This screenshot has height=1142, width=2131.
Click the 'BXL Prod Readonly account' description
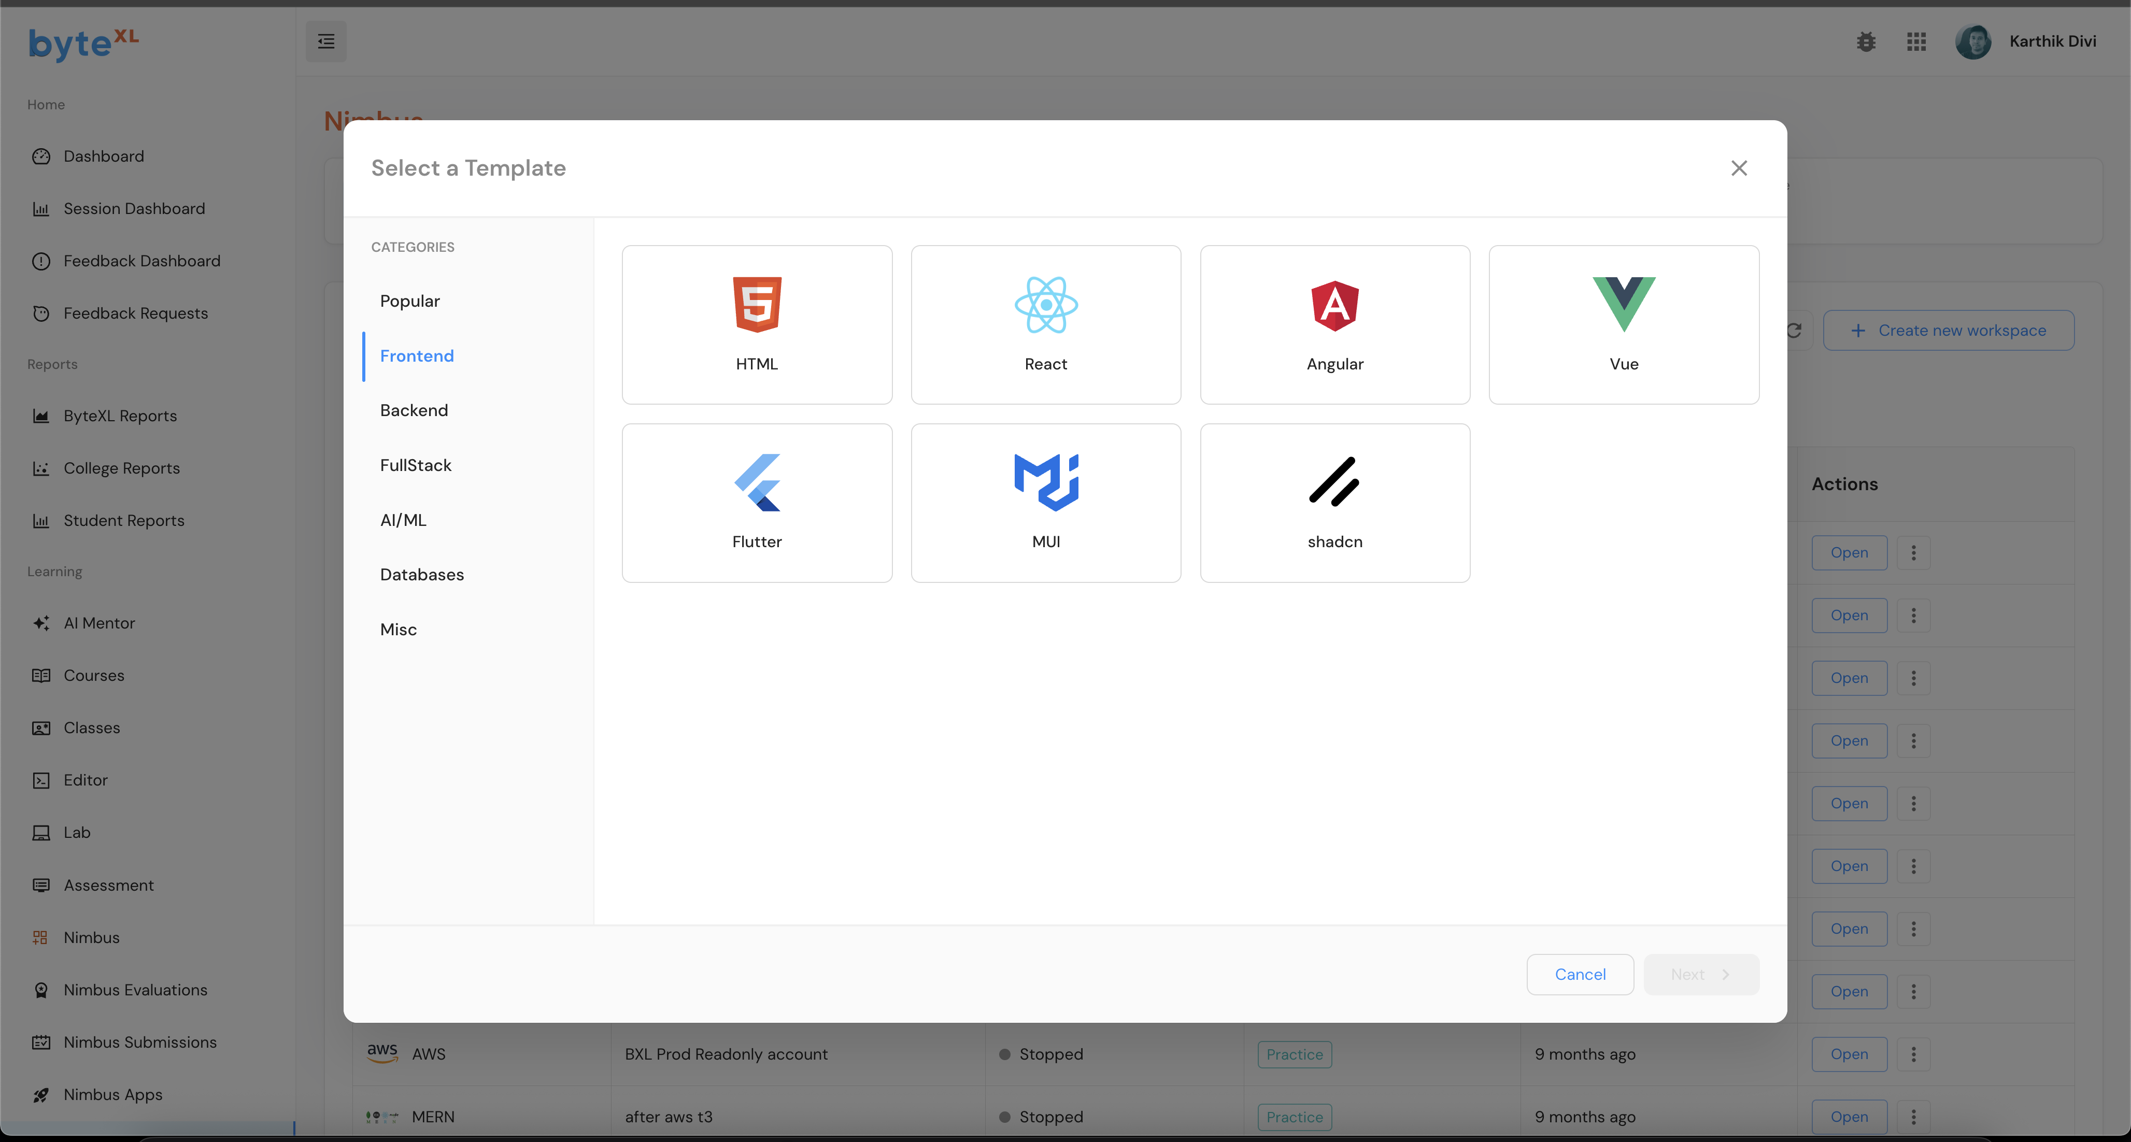click(x=726, y=1054)
